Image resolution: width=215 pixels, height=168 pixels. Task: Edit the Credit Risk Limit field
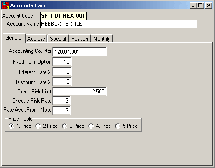click(x=79, y=91)
